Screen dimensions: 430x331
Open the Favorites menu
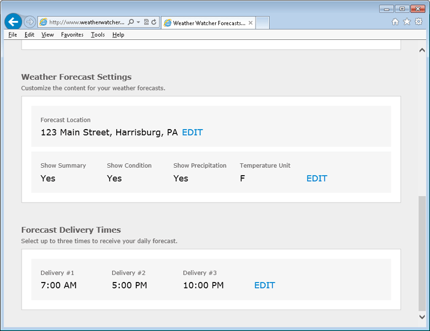pos(72,35)
